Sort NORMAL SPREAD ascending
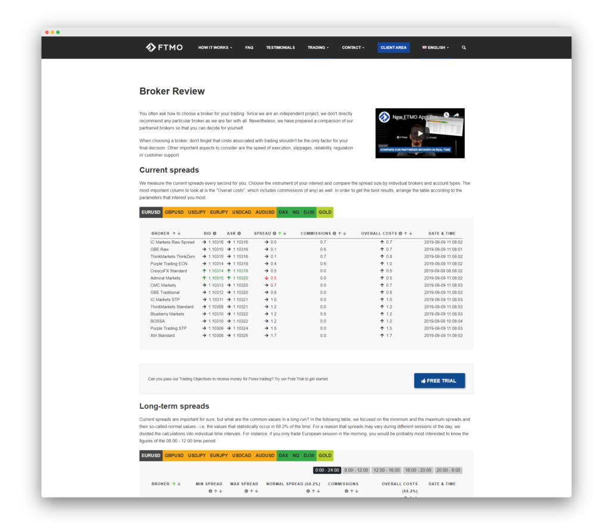This screenshot has width=613, height=525. click(313, 491)
